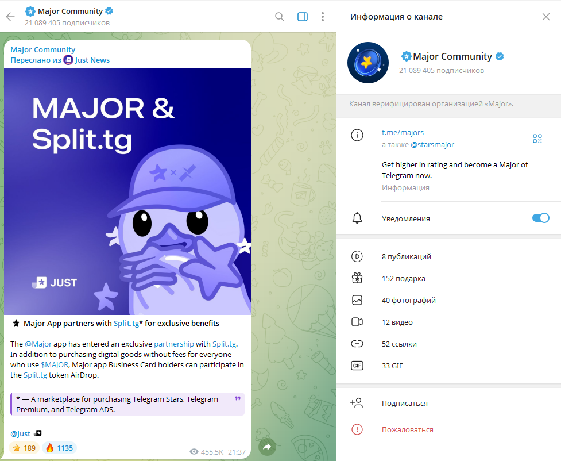Click the message time 21:37

(x=237, y=452)
